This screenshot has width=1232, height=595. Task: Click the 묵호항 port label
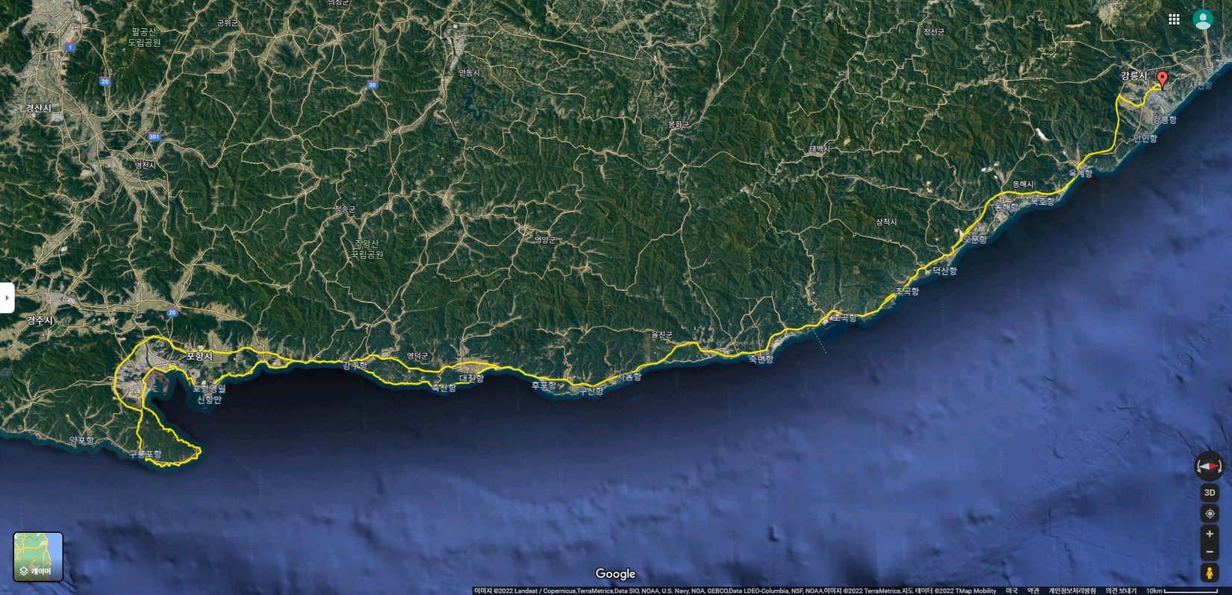[1042, 201]
